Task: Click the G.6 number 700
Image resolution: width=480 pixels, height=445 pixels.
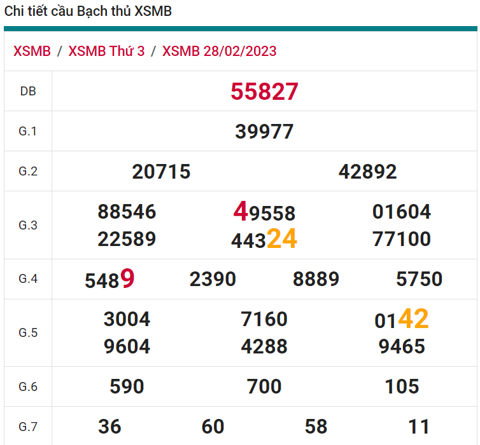Action: click(264, 387)
